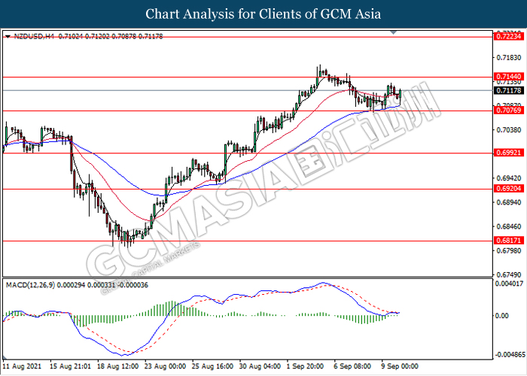
Task: Click the 11 Aug 2021 date label
Action: 22,366
